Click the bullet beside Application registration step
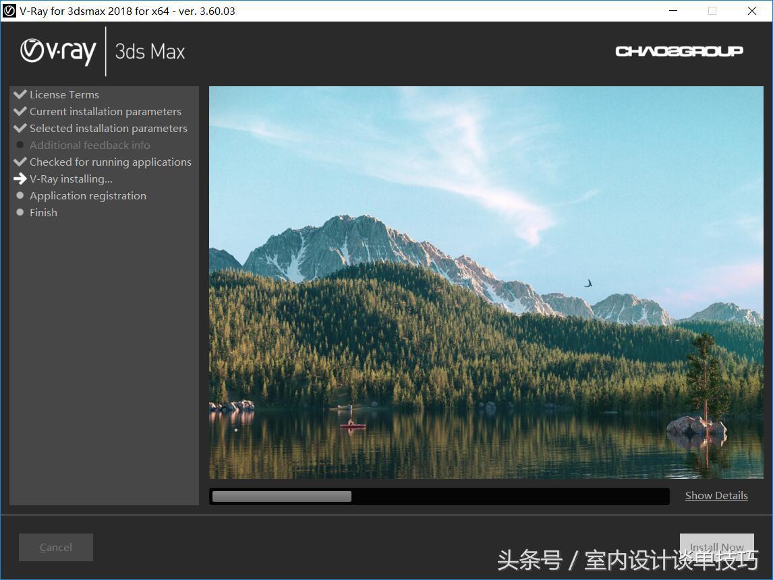The width and height of the screenshot is (773, 580). coord(20,195)
